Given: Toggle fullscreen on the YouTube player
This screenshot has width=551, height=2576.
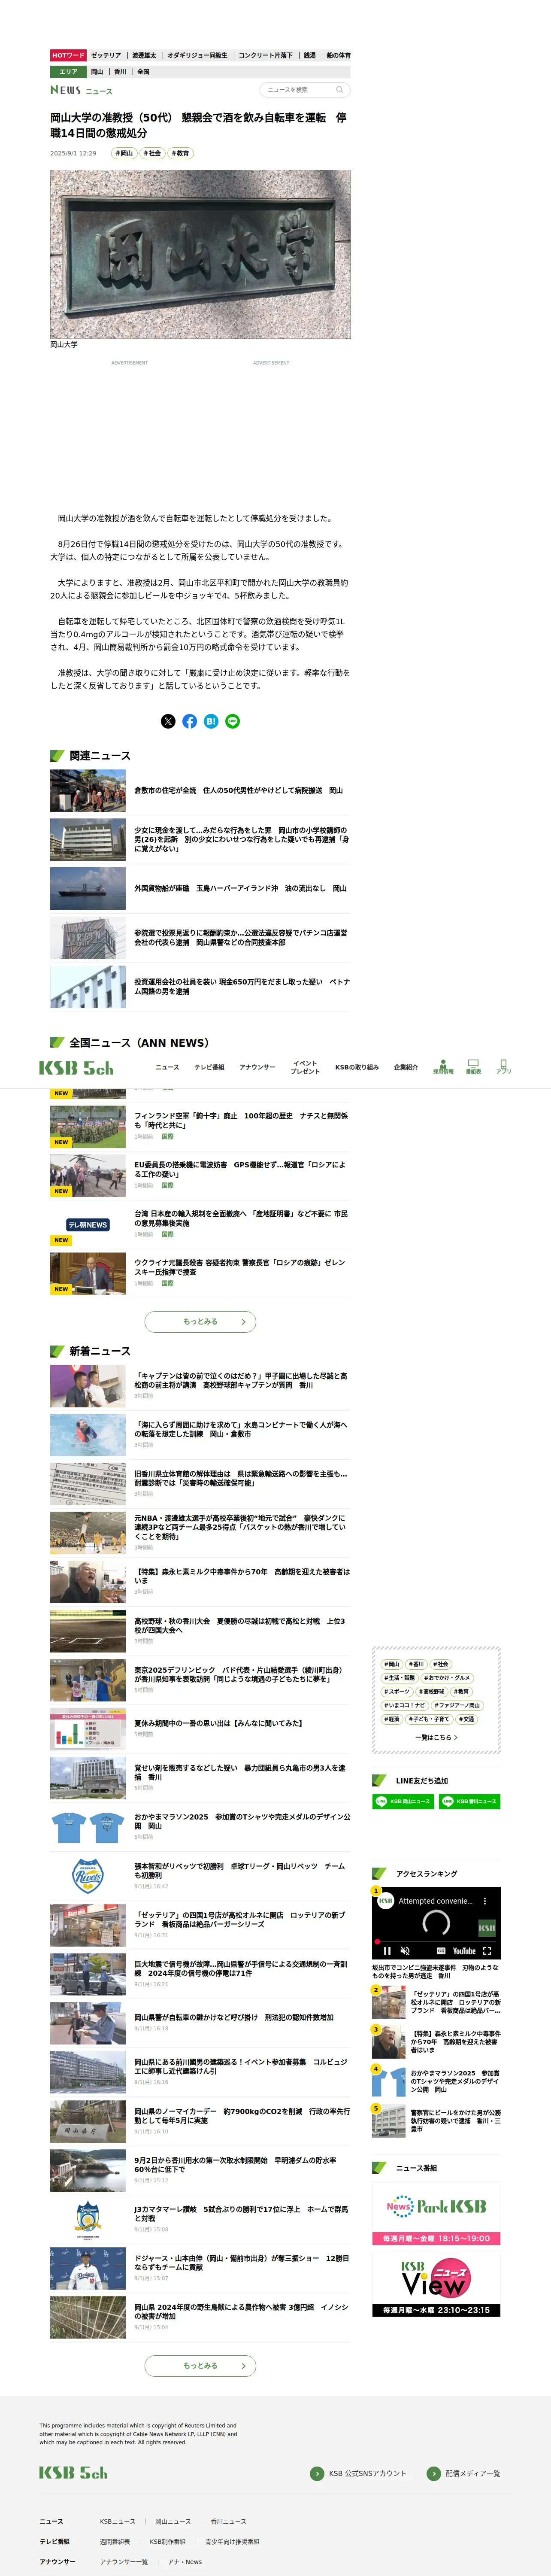Looking at the screenshot, I should tap(487, 1950).
